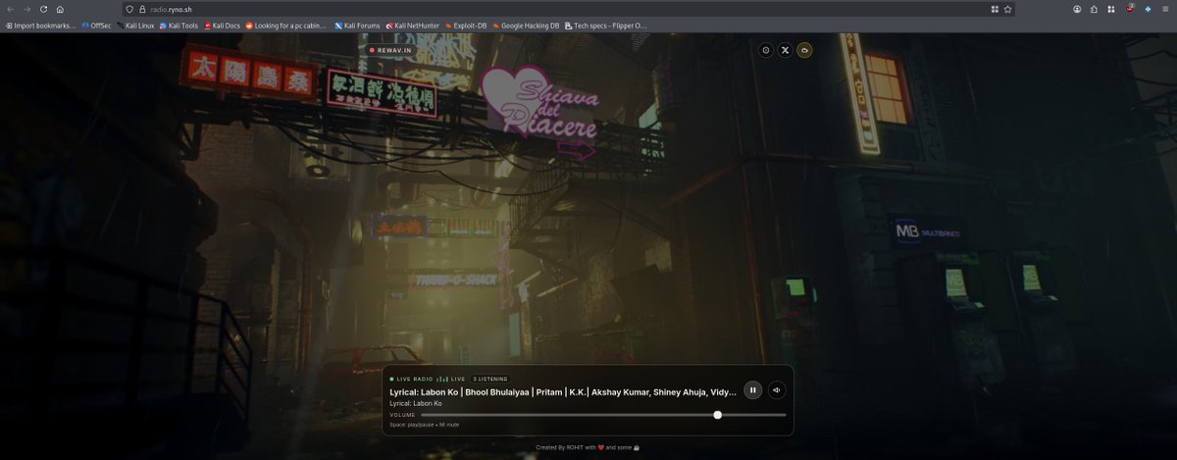Focus the address bar showing radio.ryno.sh
1177x460 pixels.
tap(569, 9)
